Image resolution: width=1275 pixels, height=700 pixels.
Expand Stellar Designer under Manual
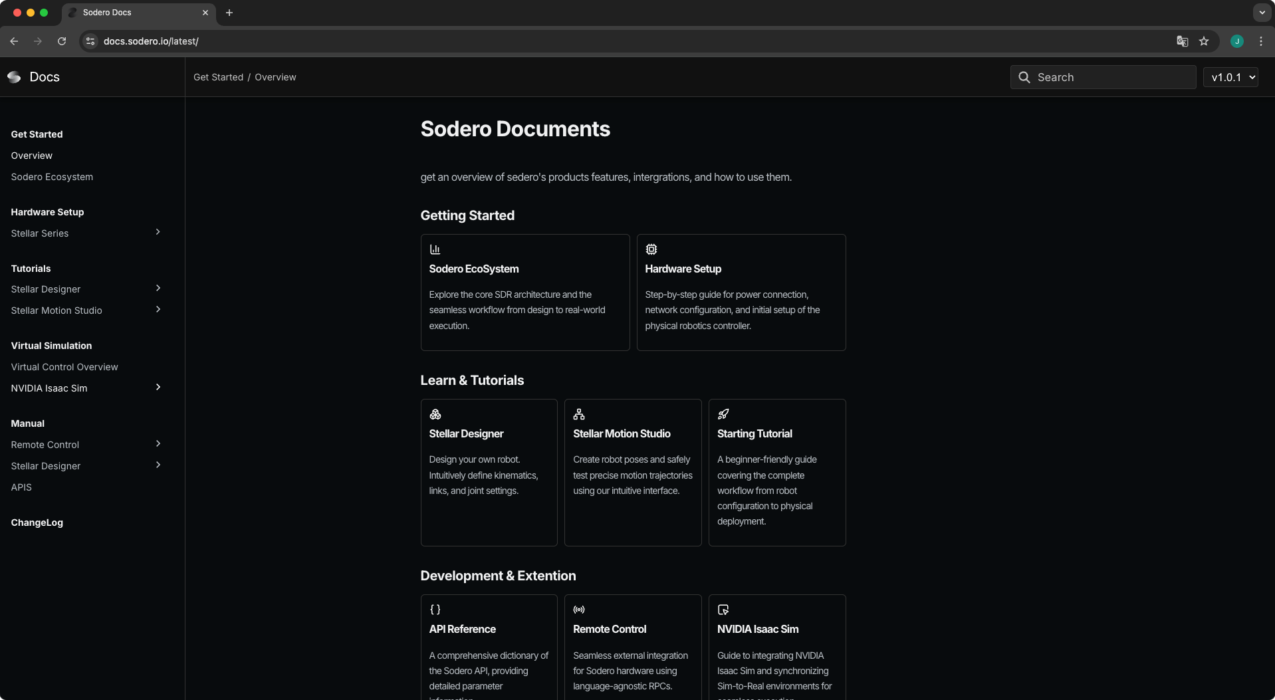point(158,465)
